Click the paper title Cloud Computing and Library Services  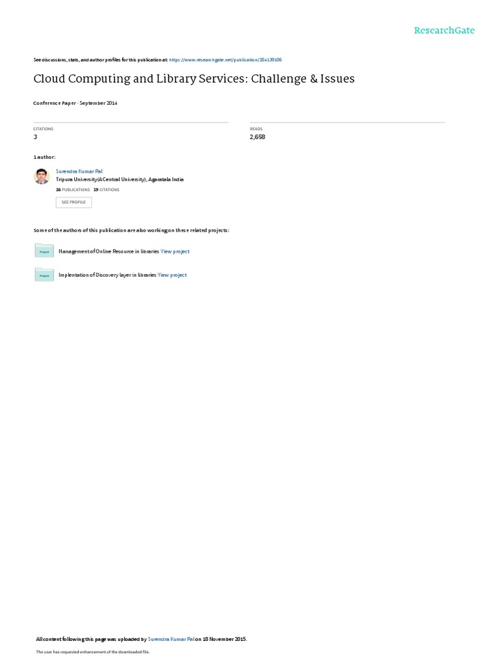click(x=194, y=79)
